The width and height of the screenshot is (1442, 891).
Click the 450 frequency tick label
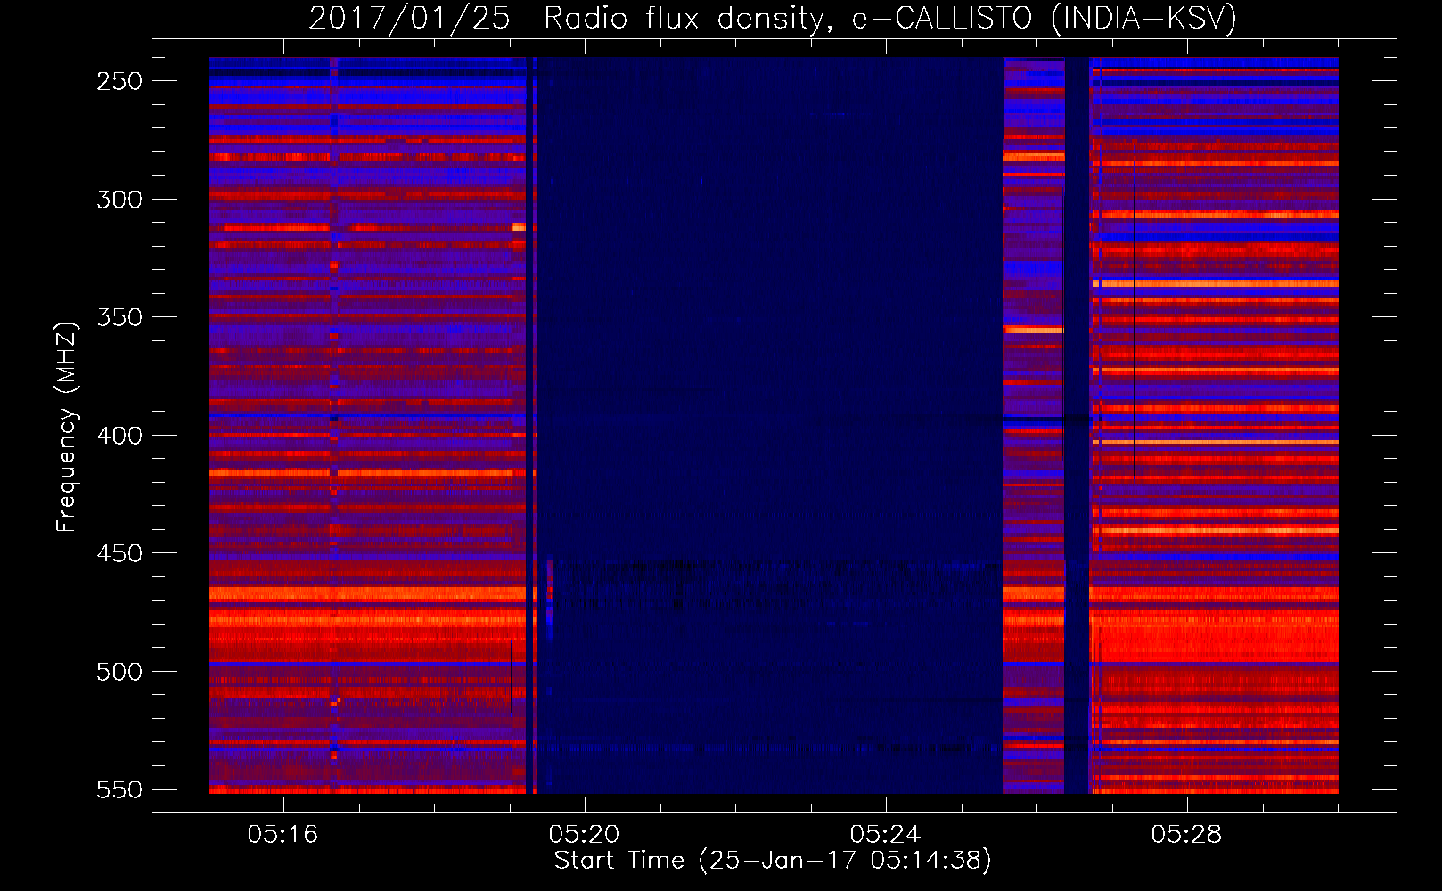[119, 553]
